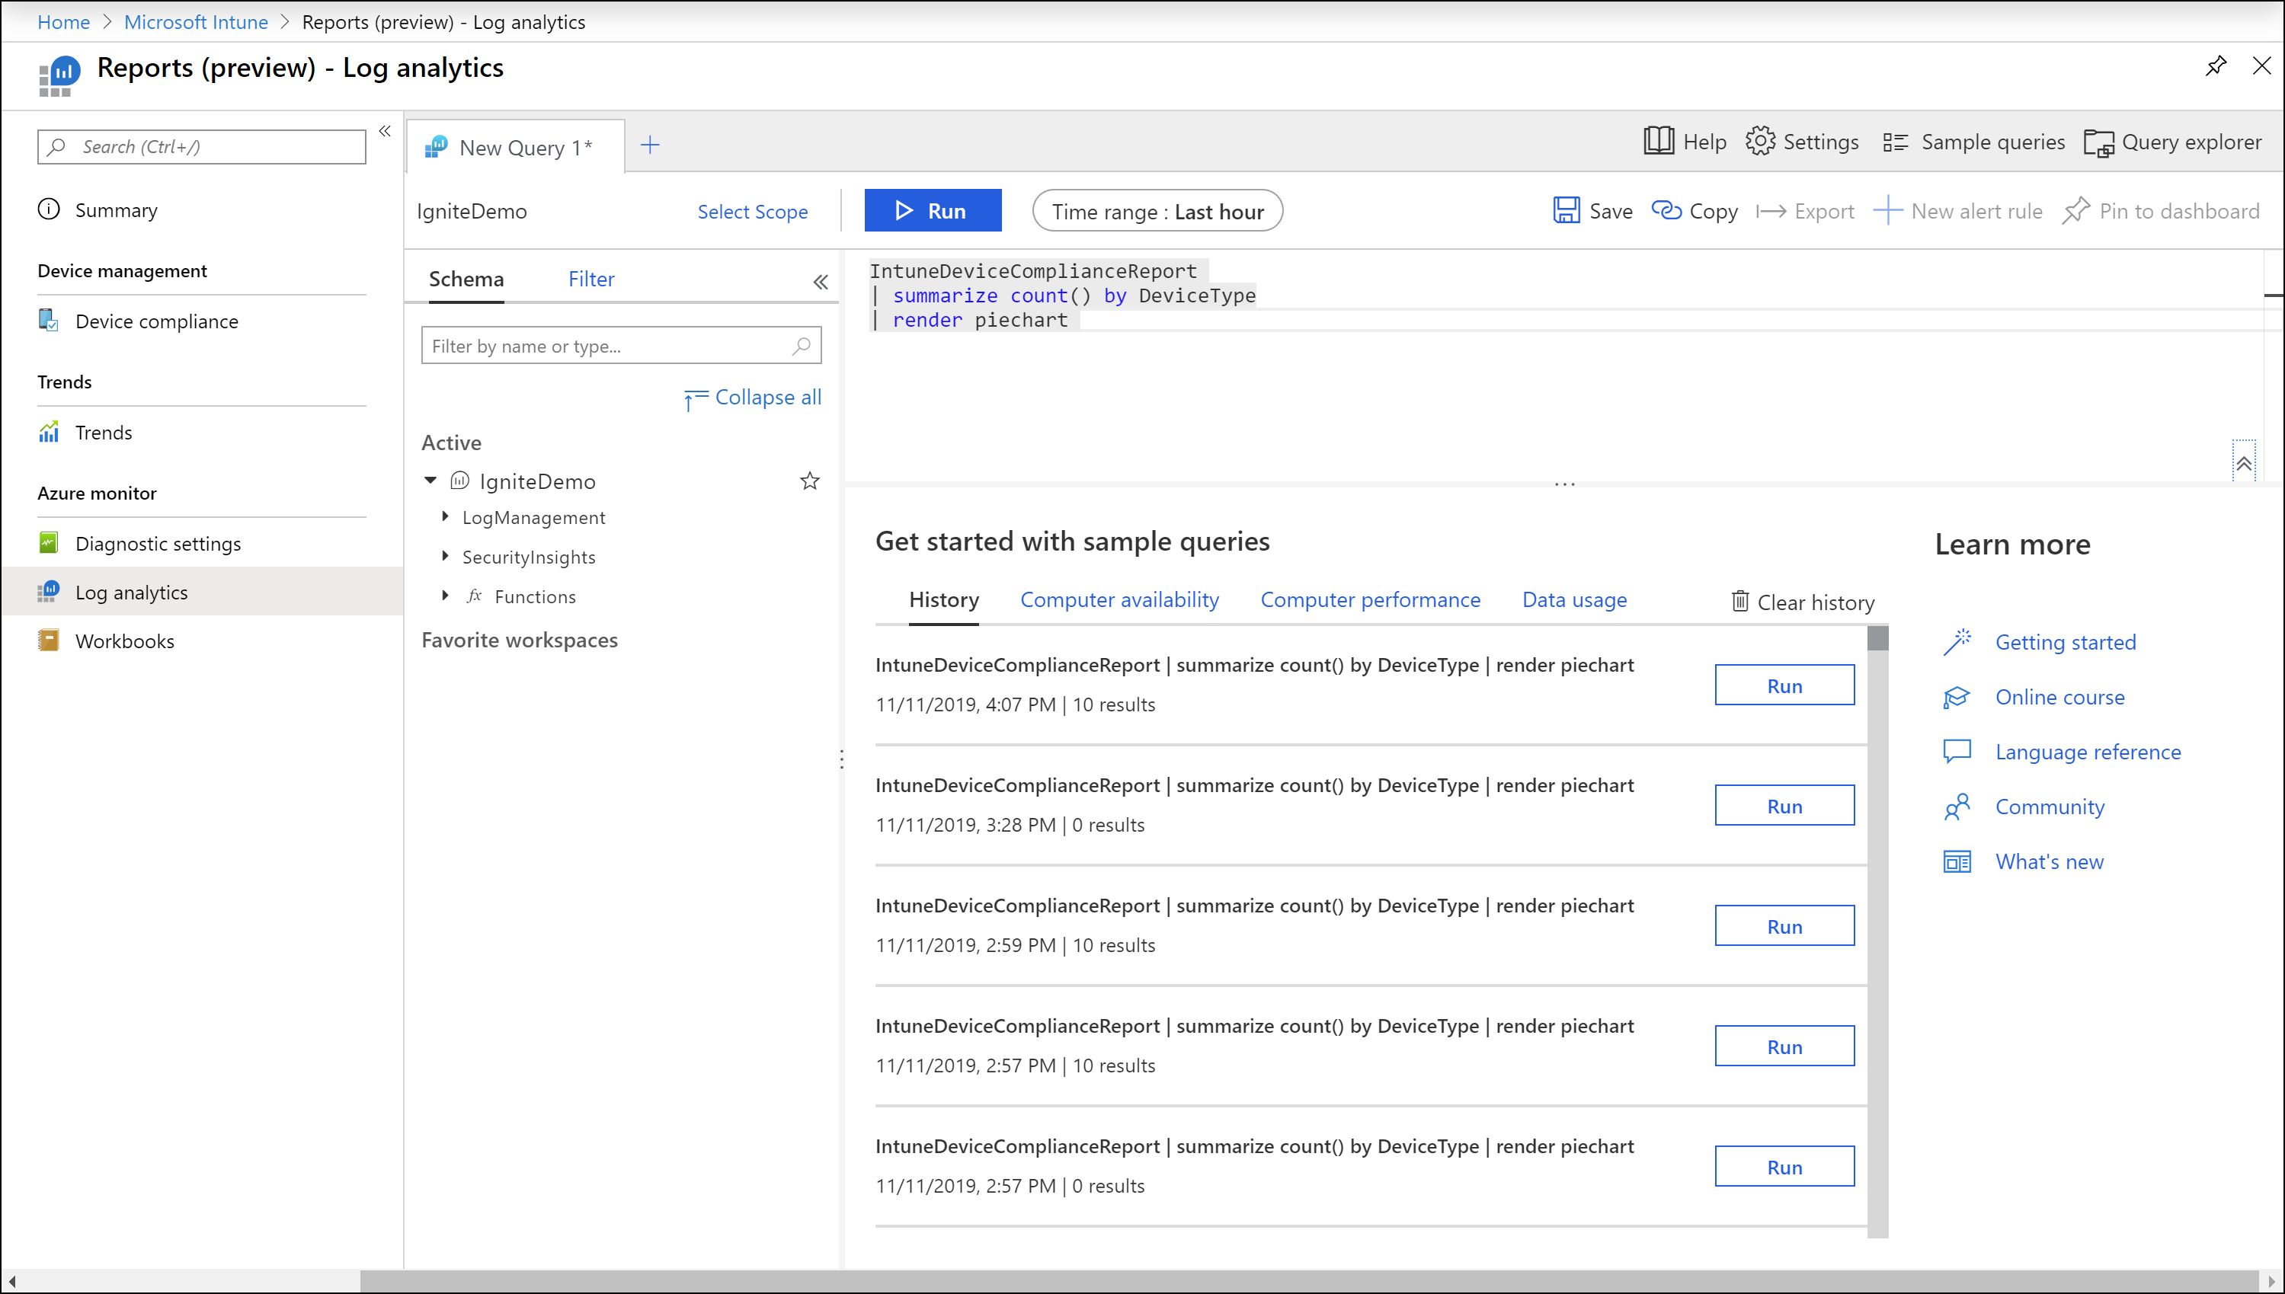Viewport: 2285px width, 1294px height.
Task: Click the Online course link
Action: pos(2059,696)
